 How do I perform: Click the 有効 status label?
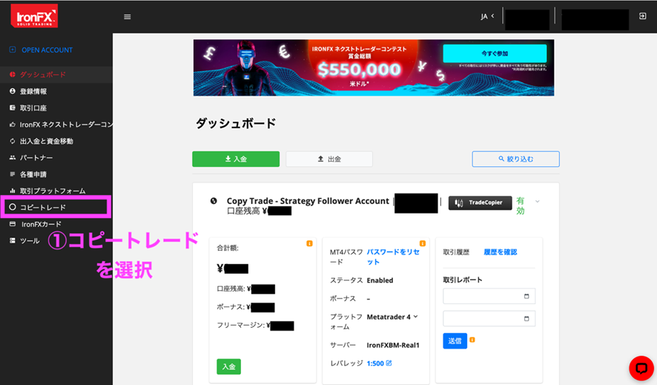pyautogui.click(x=521, y=205)
